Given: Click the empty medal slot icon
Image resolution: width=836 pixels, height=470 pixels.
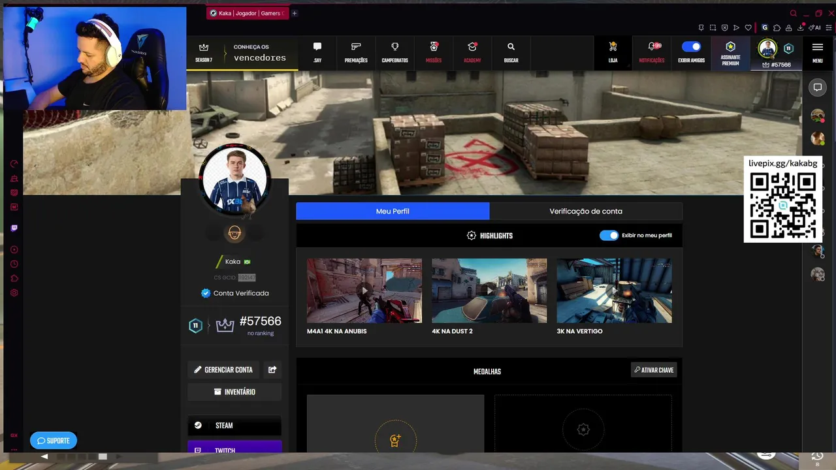Looking at the screenshot, I should pos(583,430).
